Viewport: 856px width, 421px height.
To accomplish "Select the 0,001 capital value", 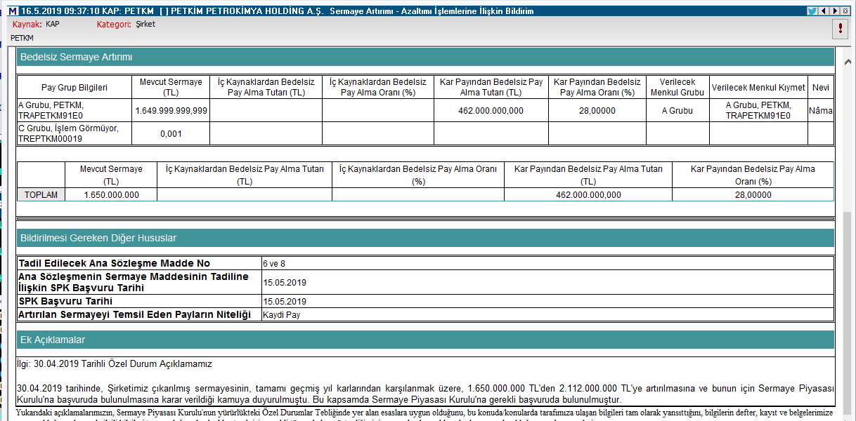I will (x=171, y=133).
